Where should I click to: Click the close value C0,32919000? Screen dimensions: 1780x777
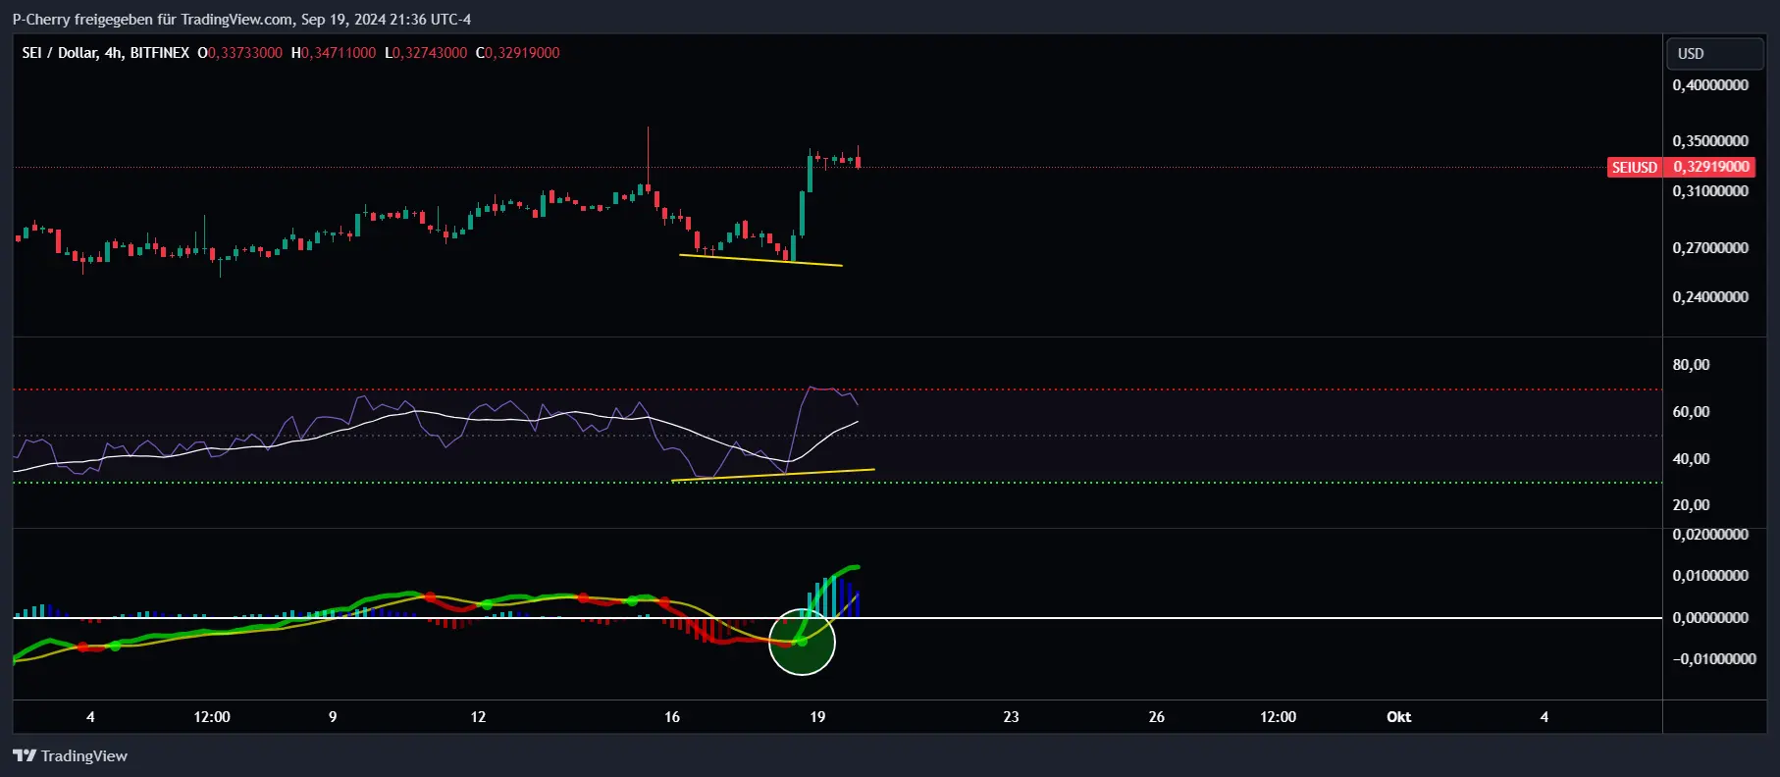point(518,53)
